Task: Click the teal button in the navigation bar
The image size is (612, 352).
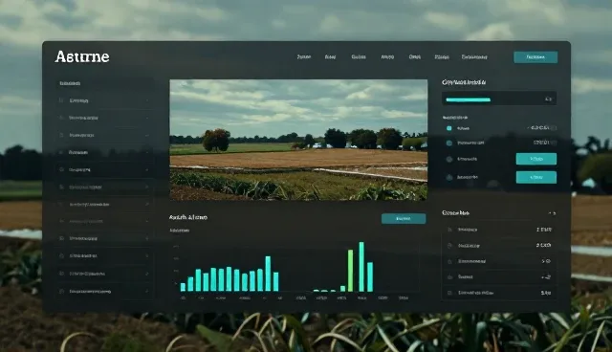Action: [535, 57]
